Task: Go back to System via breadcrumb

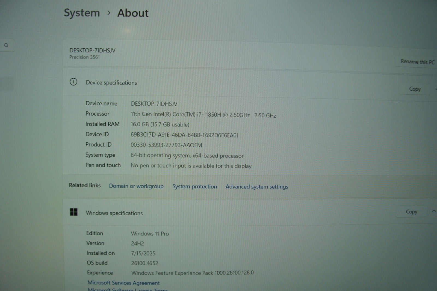Action: point(82,13)
